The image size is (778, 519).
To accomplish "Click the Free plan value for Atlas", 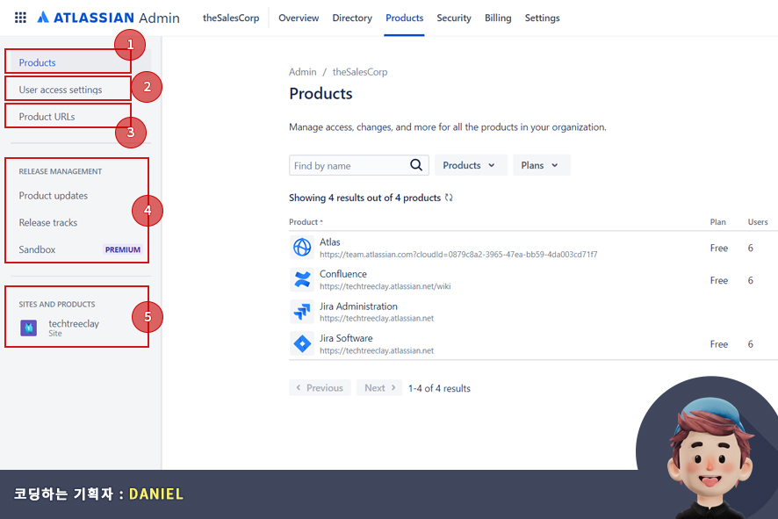I will point(719,249).
